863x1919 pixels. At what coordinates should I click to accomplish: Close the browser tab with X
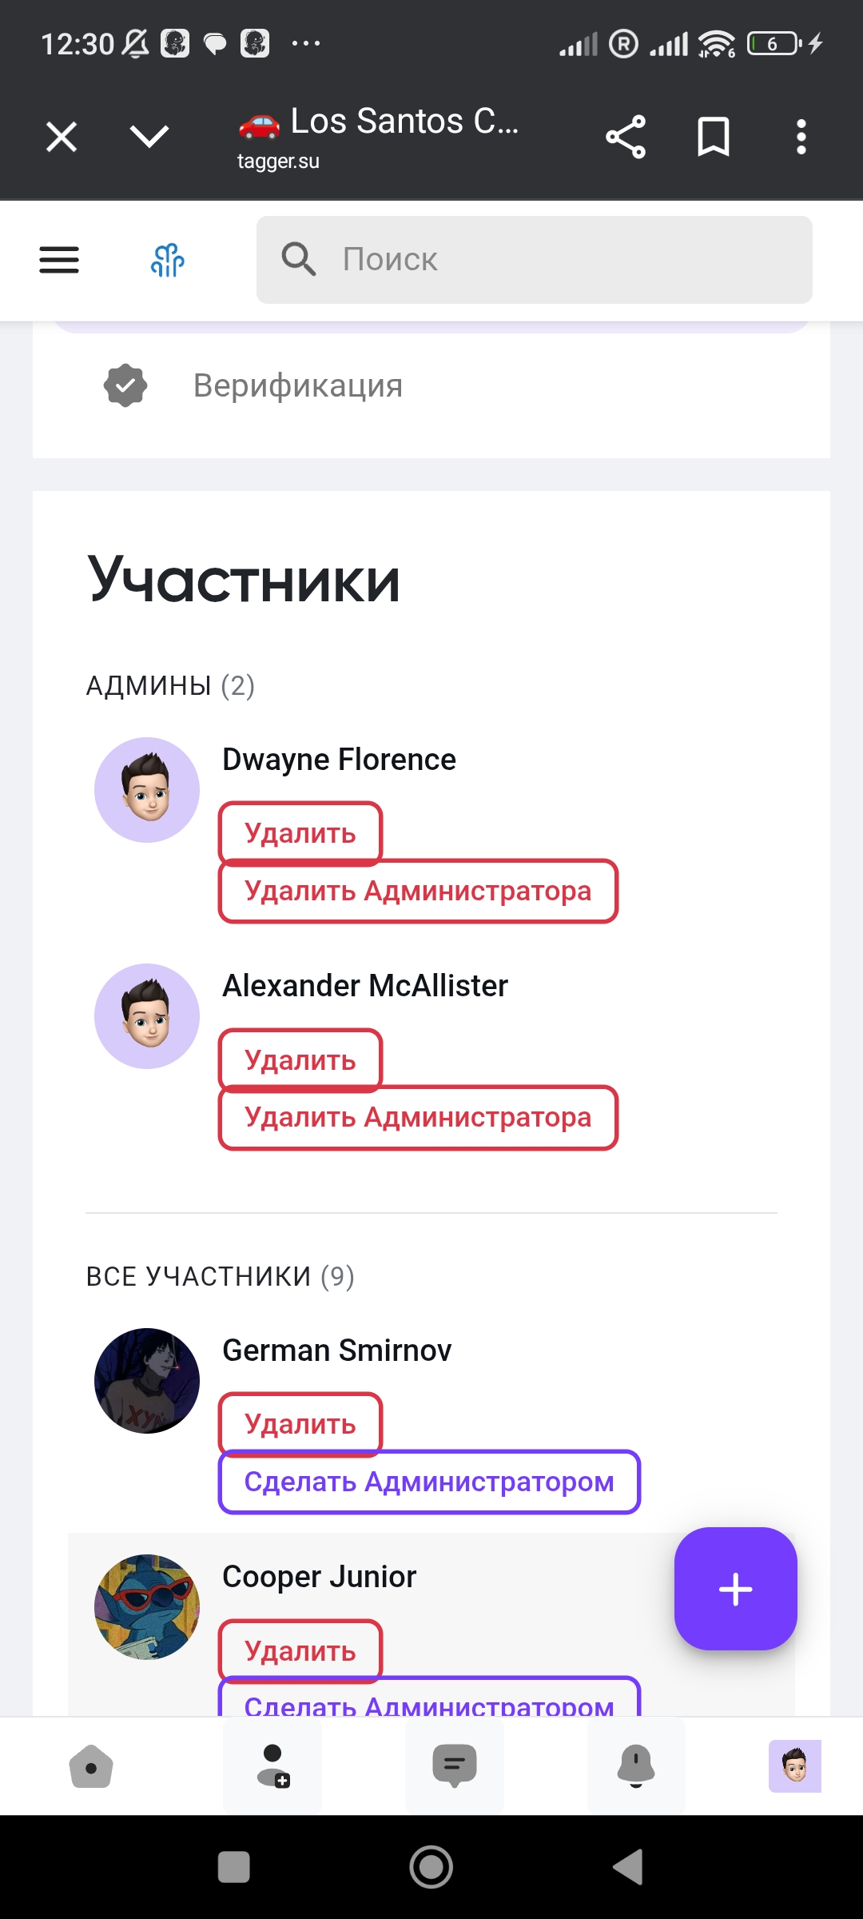62,137
